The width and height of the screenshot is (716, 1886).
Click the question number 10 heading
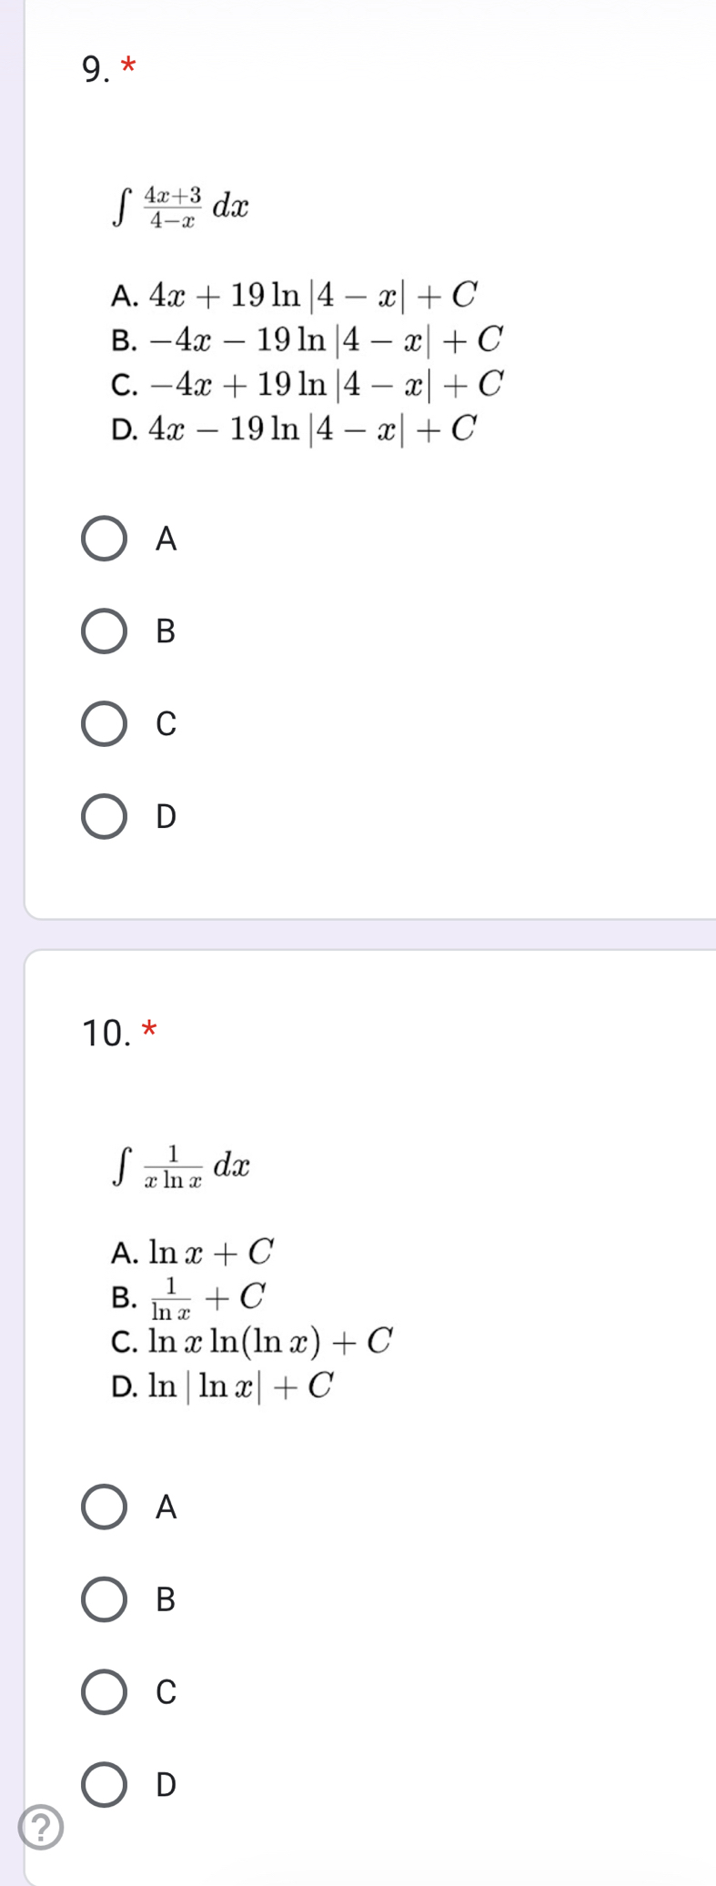[106, 1034]
